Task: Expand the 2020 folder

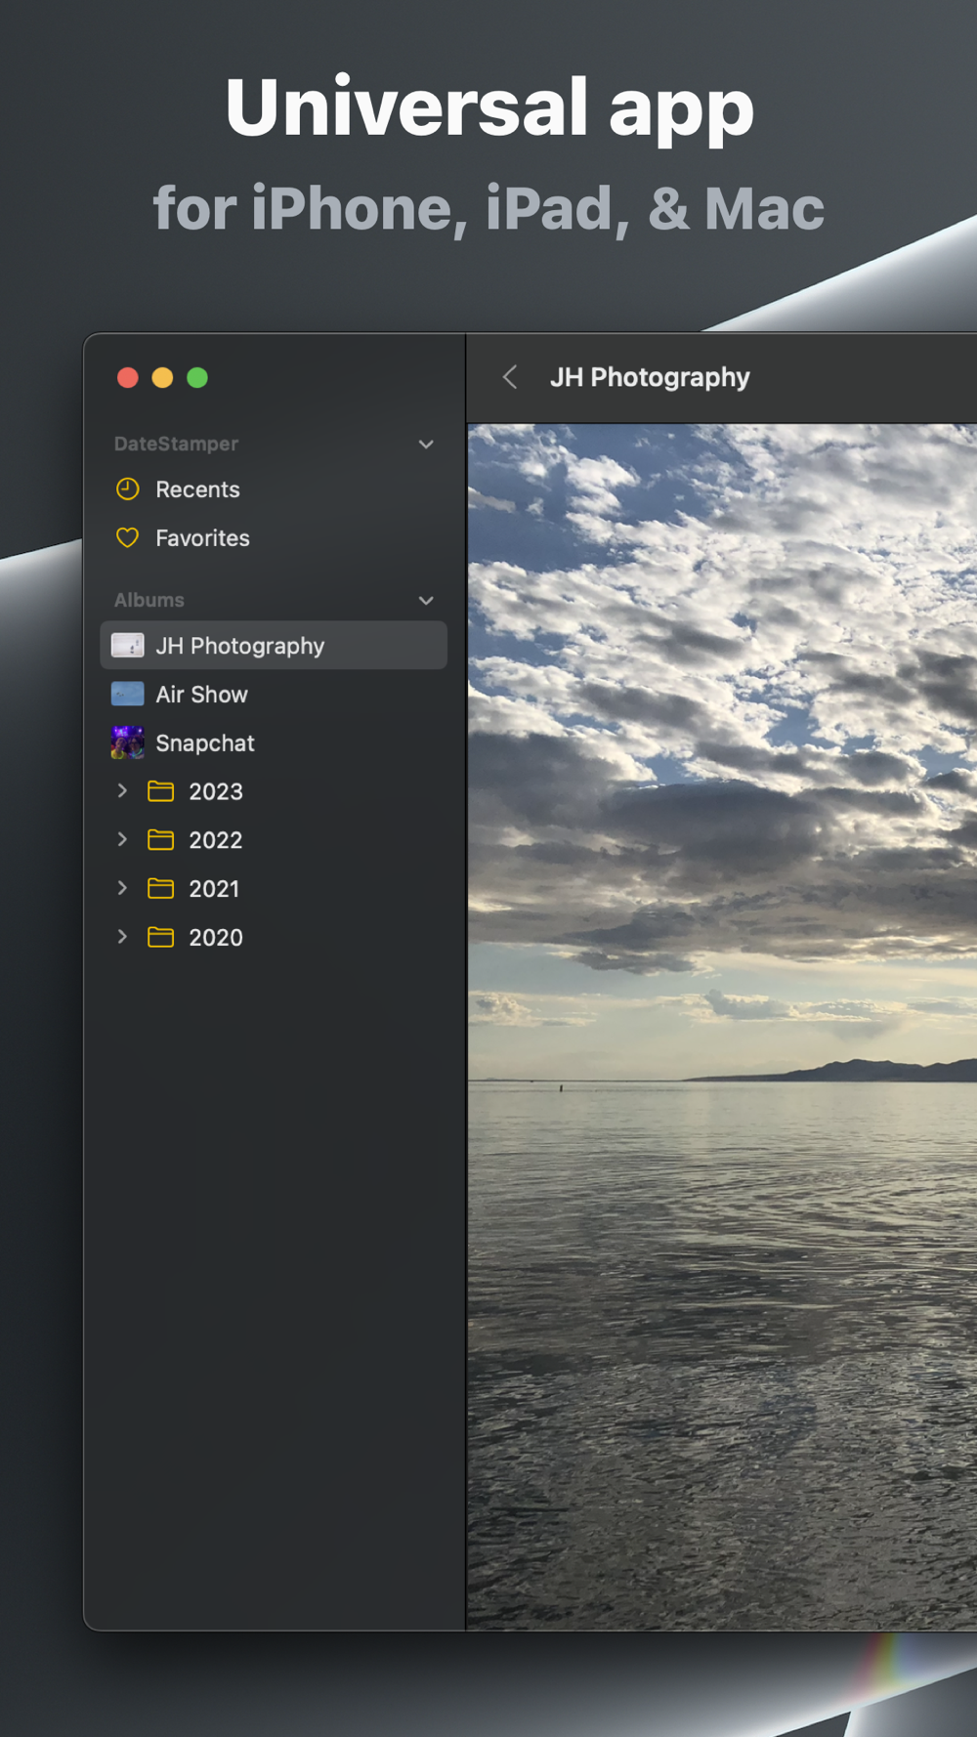Action: (122, 937)
